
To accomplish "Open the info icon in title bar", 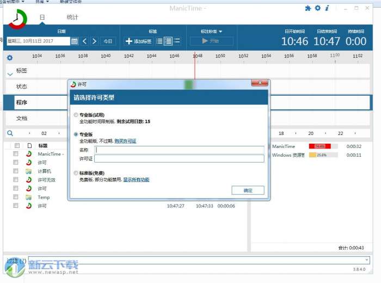I will (327, 8).
